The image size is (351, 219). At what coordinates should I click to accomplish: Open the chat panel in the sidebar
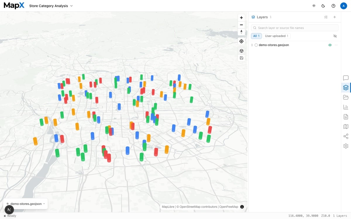point(346,78)
